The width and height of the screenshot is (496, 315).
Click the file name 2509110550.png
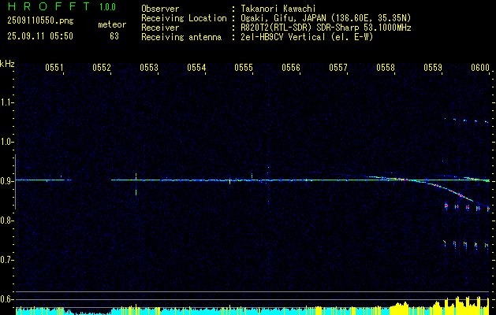click(x=40, y=20)
